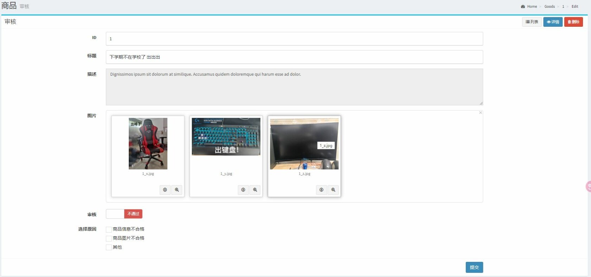Click the download icon under 1_y.jpg

point(243,190)
